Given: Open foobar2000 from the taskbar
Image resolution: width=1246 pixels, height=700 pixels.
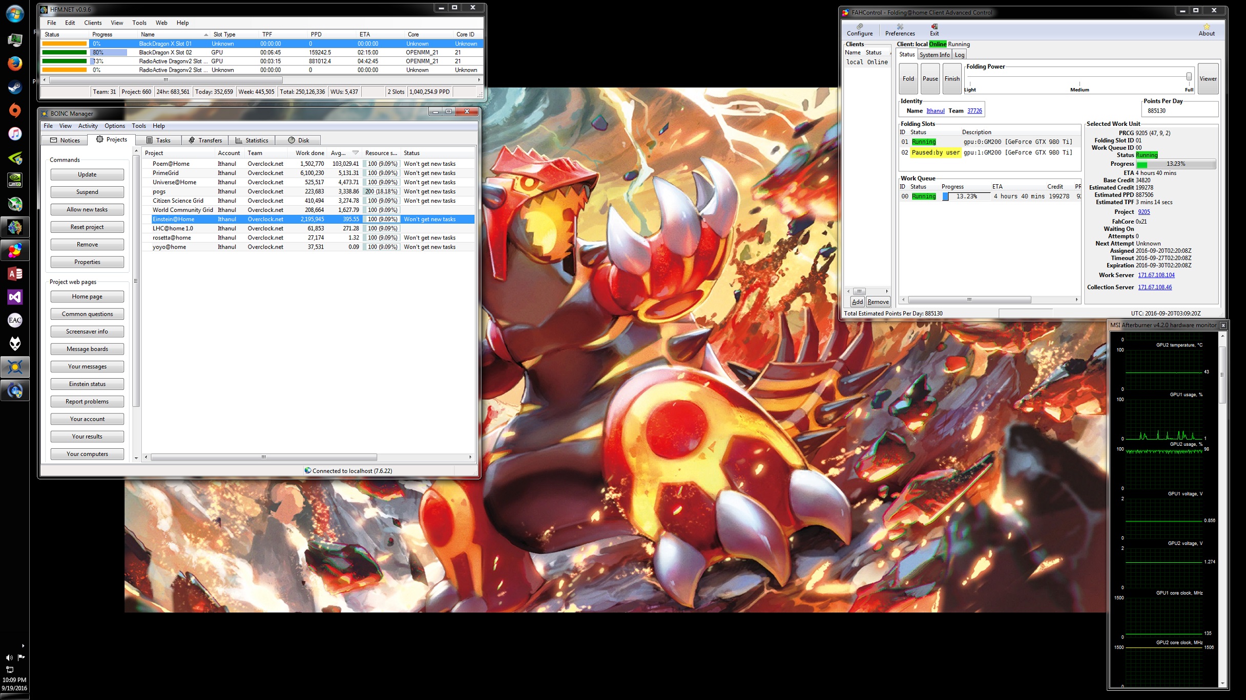Looking at the screenshot, I should pos(15,344).
